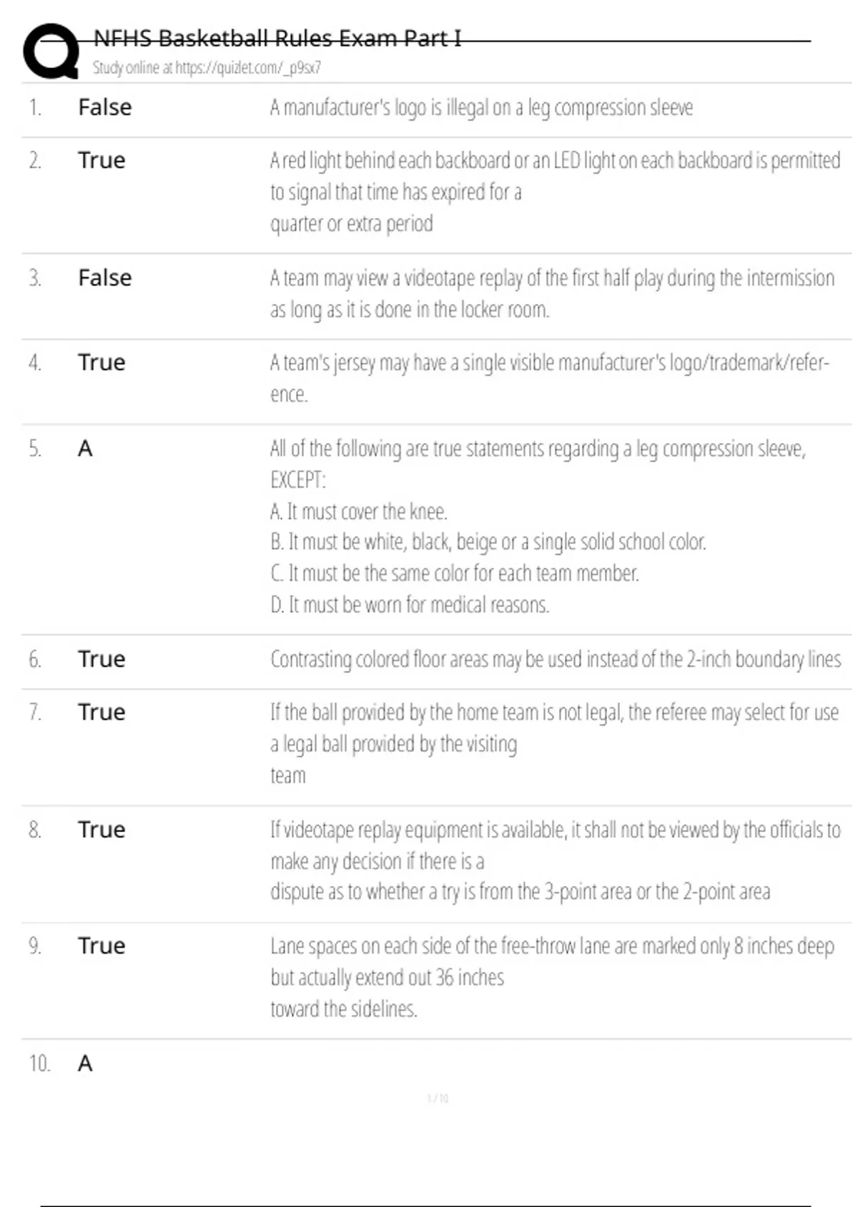Click the leg compression sleeve logo statement
Screen dimensions: 852x1207
481,107
